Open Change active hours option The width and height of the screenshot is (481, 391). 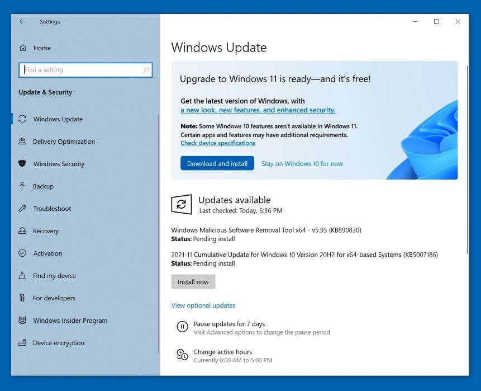[x=223, y=352]
